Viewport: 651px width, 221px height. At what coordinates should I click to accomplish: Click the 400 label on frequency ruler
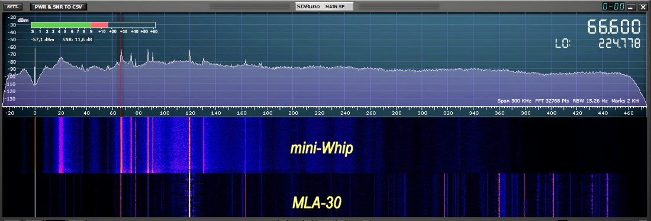[552, 113]
